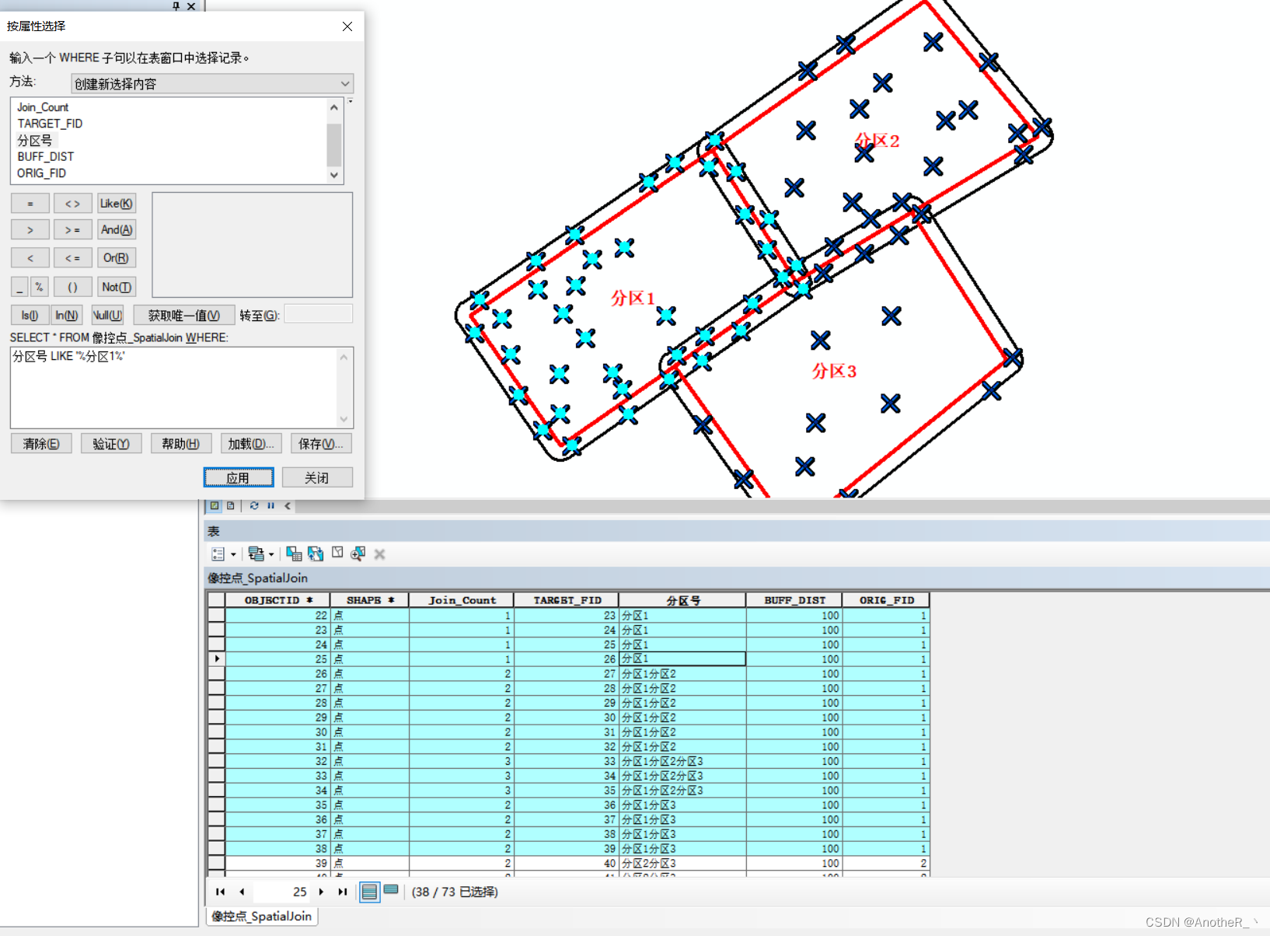Viewport: 1270px width, 936px height.
Task: Select the Data View icon below the map
Action: click(x=215, y=506)
